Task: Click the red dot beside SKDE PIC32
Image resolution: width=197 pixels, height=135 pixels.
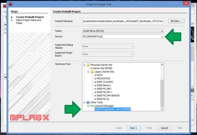Action: pos(95,99)
